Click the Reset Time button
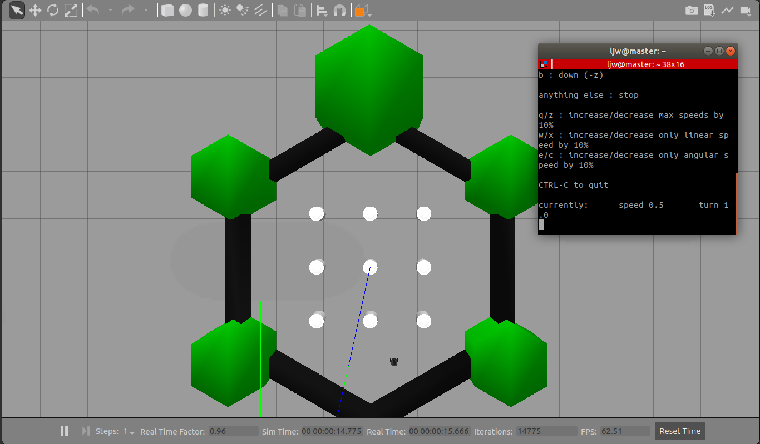This screenshot has height=444, width=760. 680,431
